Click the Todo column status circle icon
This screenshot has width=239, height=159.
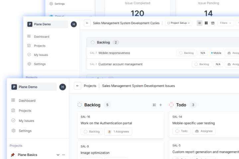171,105
